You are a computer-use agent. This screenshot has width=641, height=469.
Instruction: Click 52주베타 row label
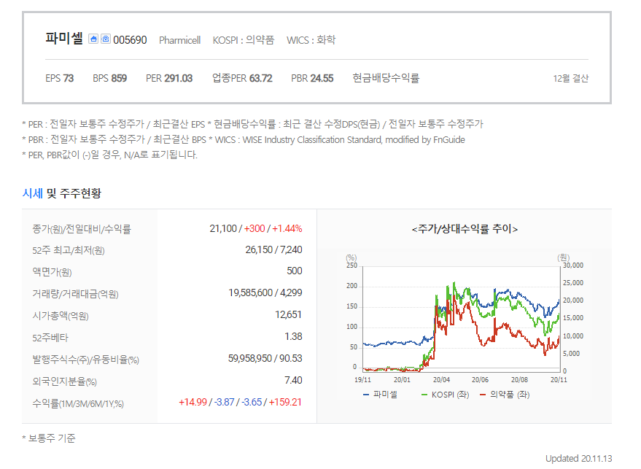[x=50, y=338]
